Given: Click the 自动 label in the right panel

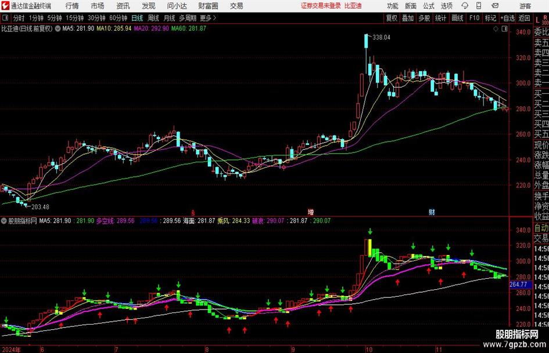Looking at the screenshot, I should (541, 228).
